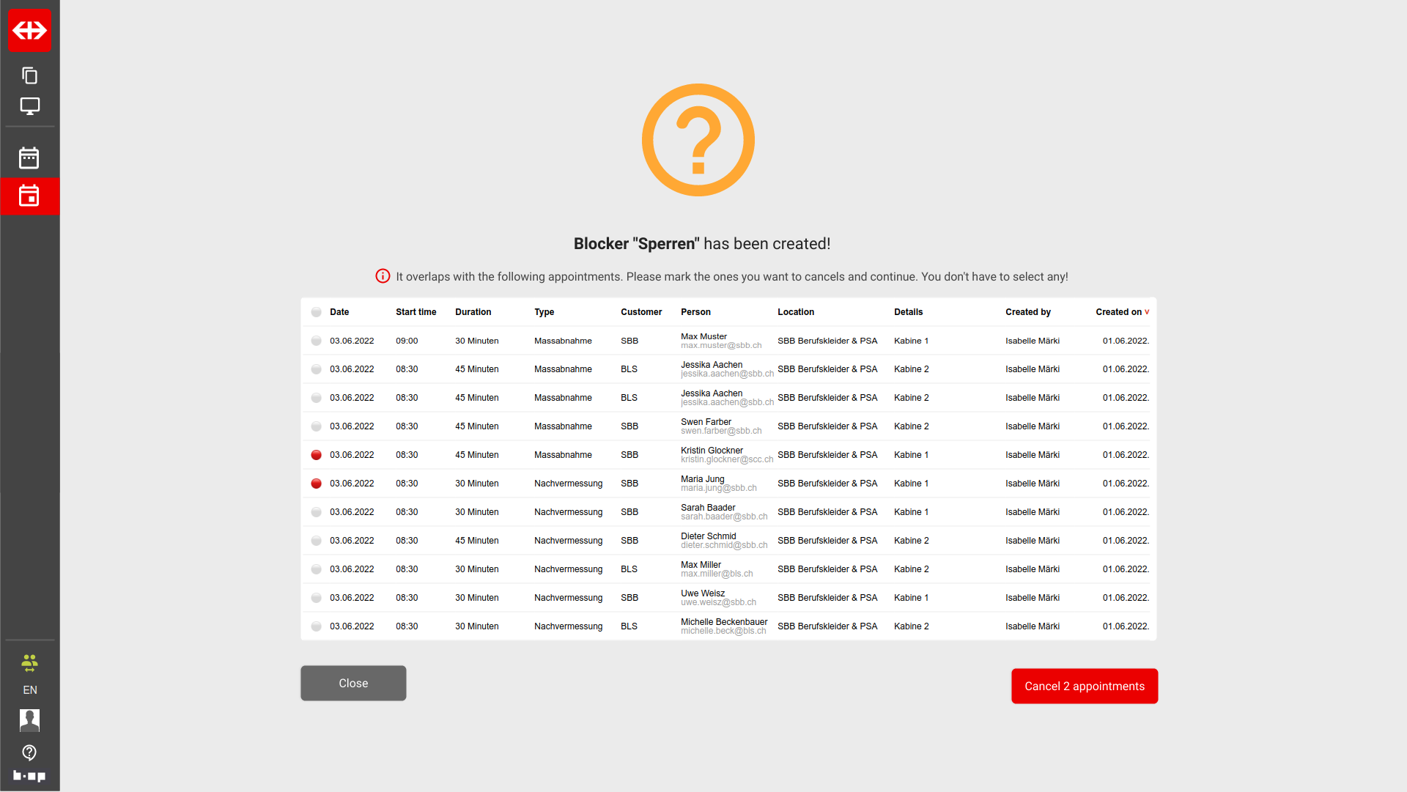Sort table by Start time header
The image size is (1407, 792).
click(416, 312)
